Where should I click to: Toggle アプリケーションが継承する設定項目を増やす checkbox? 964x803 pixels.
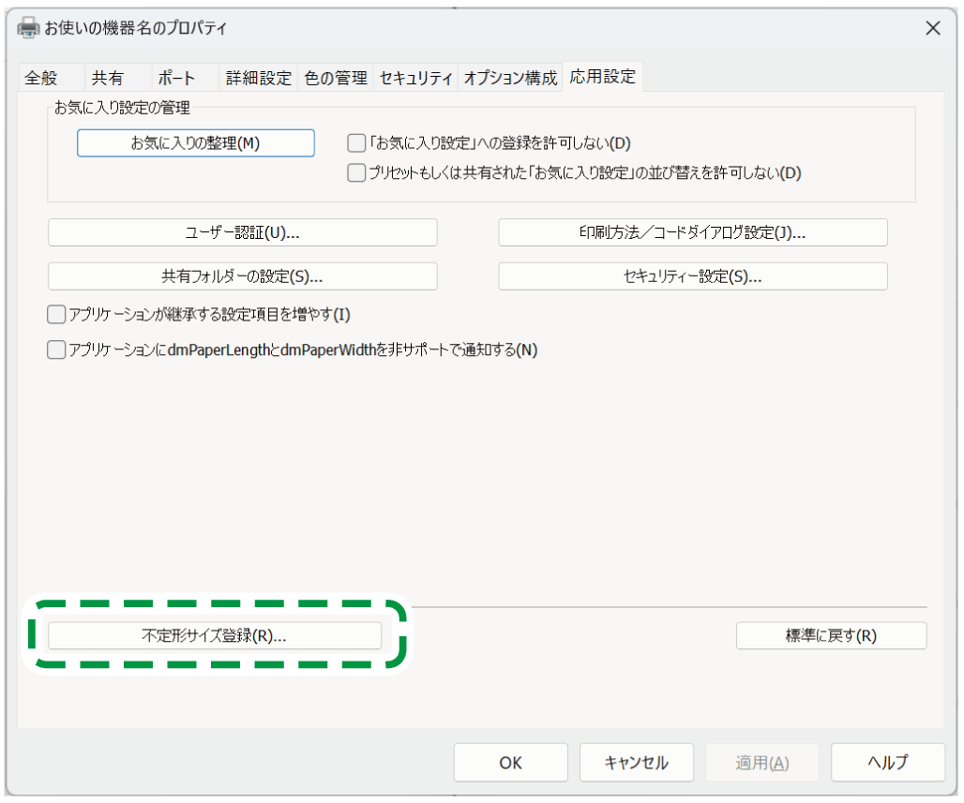pyautogui.click(x=56, y=314)
